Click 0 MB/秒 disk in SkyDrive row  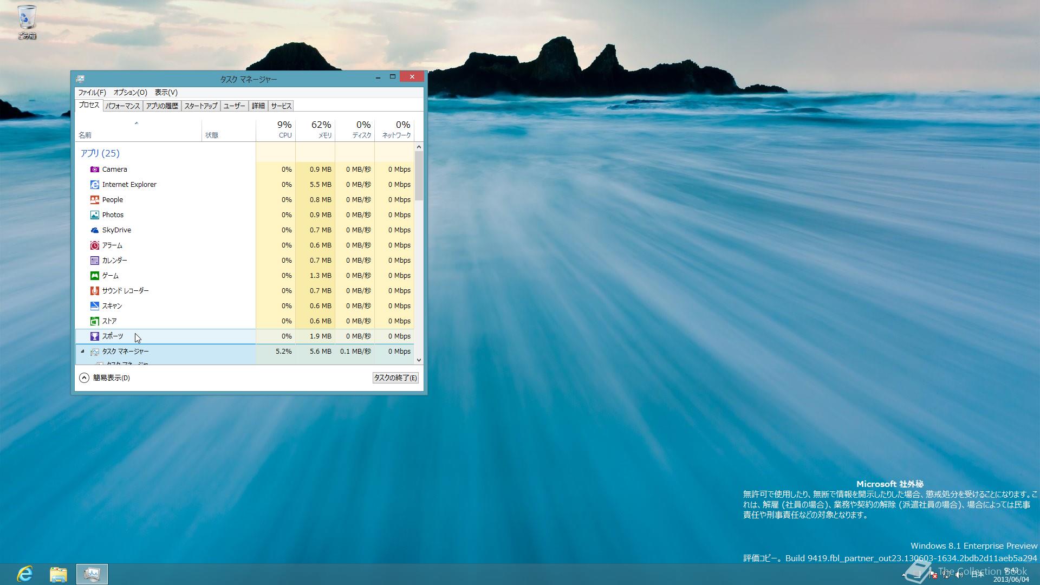358,230
